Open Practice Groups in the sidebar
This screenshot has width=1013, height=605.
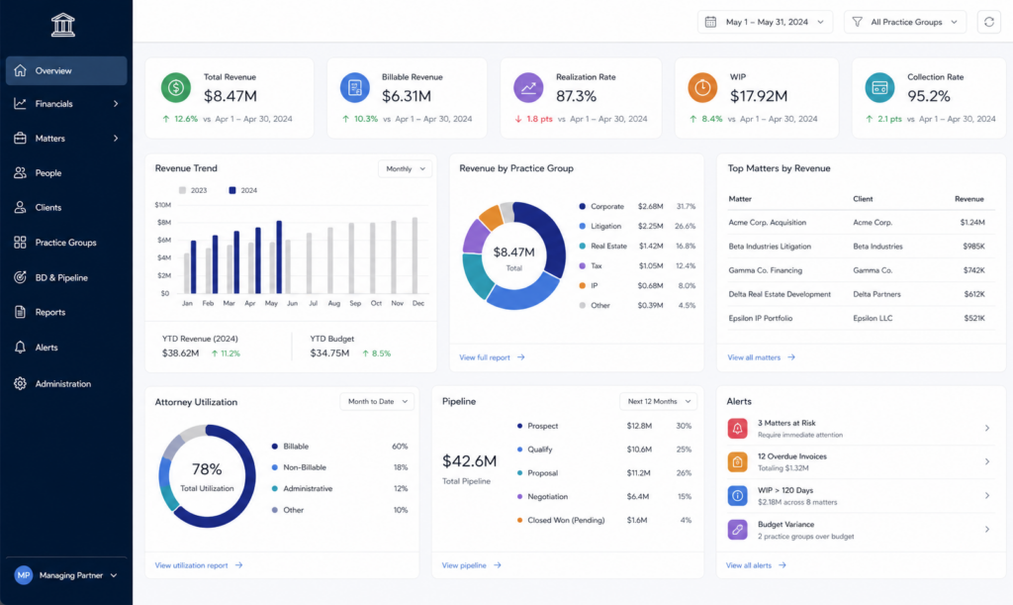66,243
